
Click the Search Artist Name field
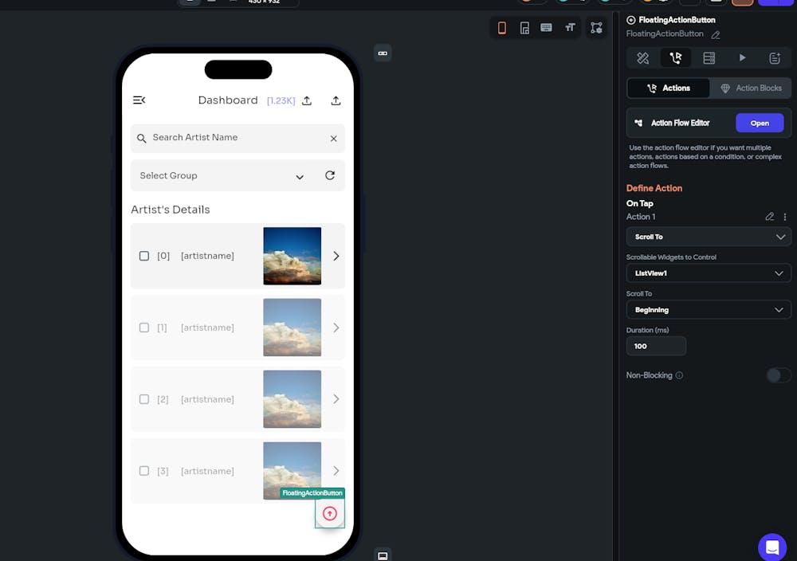[238, 138]
